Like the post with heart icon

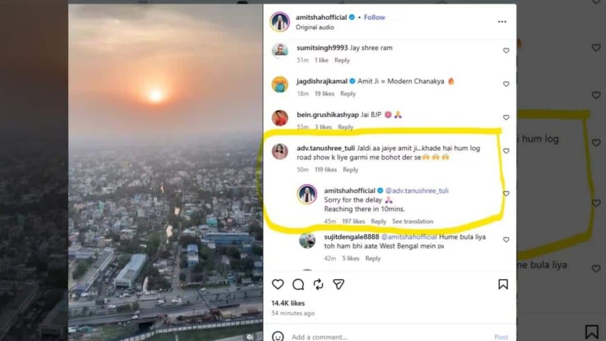pos(278,284)
